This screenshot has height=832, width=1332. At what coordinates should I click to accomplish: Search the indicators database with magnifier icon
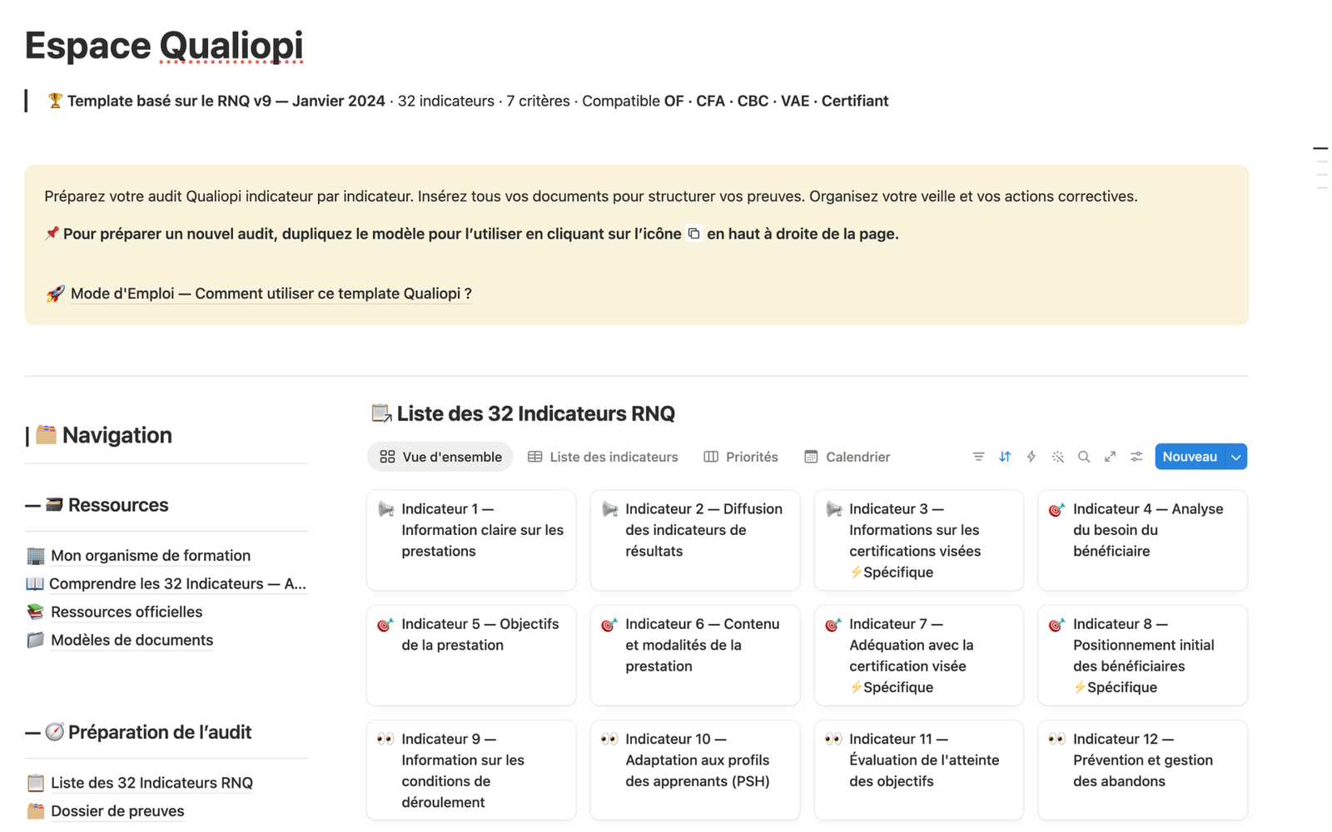[x=1084, y=456]
